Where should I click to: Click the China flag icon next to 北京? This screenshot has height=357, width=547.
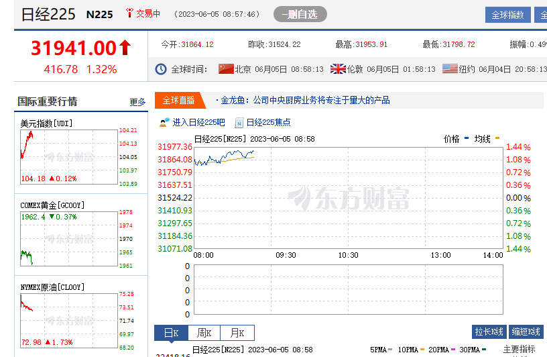tap(226, 69)
